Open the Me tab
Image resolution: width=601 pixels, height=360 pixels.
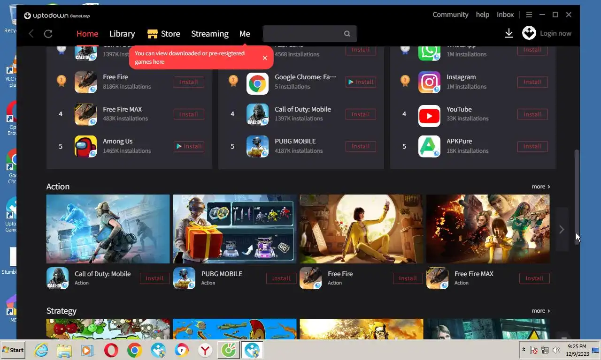pyautogui.click(x=245, y=34)
